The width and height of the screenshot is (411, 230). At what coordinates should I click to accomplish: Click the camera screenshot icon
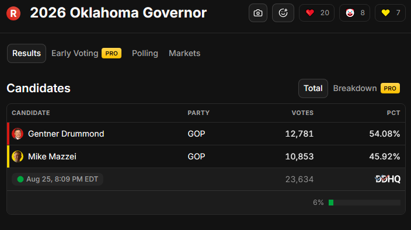[x=258, y=13]
